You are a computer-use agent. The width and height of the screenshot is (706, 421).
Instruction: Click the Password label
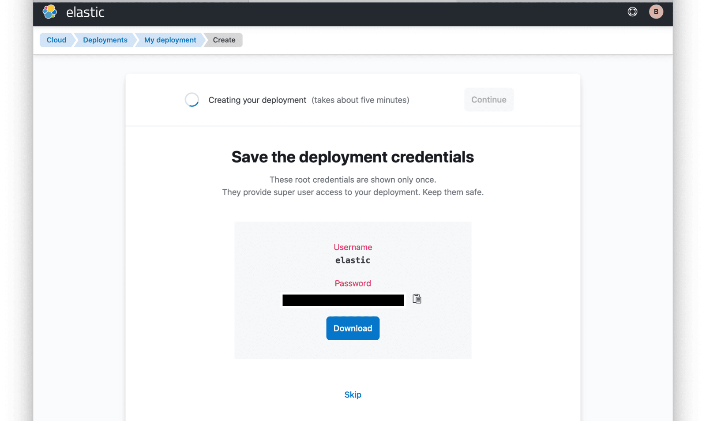[353, 283]
